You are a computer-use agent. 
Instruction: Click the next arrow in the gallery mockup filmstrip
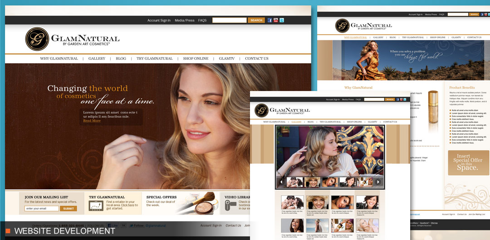point(378,182)
